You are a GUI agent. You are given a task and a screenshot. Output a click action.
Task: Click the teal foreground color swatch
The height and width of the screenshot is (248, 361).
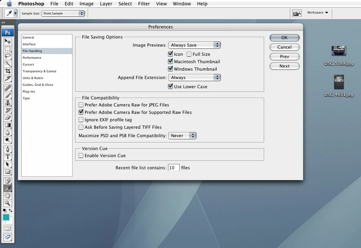[6, 217]
